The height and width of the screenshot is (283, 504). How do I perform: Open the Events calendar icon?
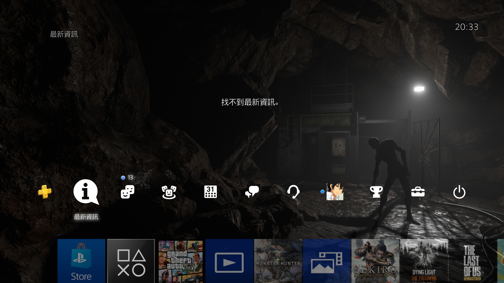pos(211,192)
